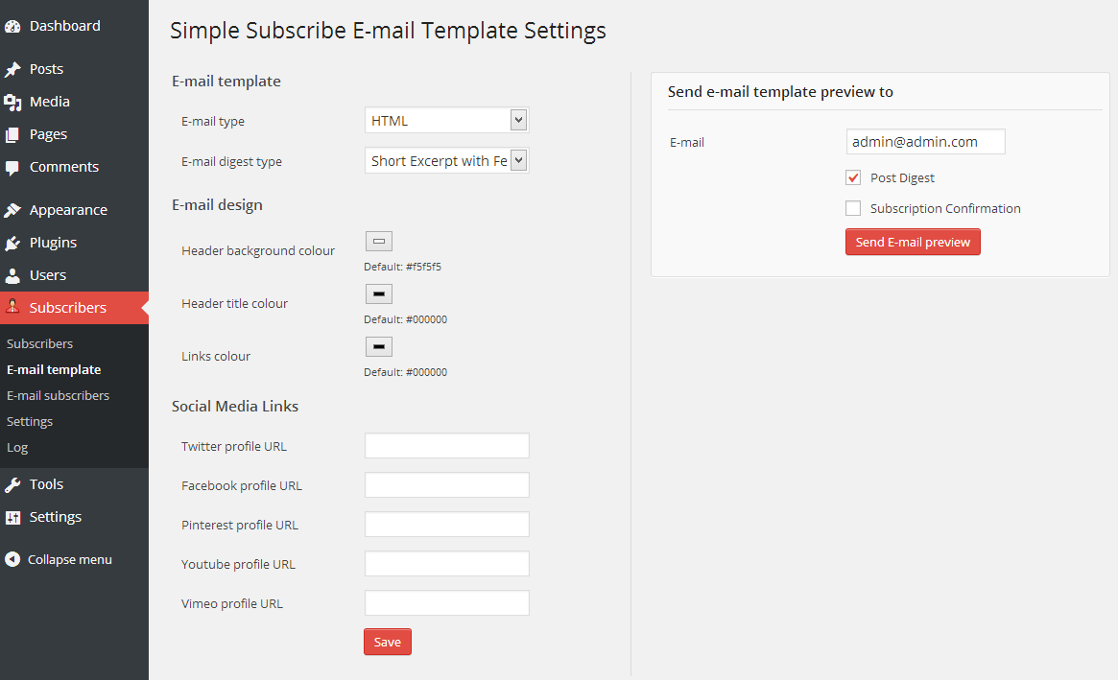The height and width of the screenshot is (680, 1118).
Task: Click the Posts pushpin icon
Action: [x=12, y=69]
